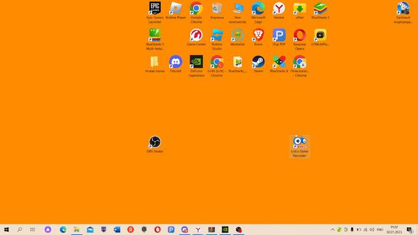This screenshot has width=418, height=235.
Task: Open Microsoft Edge from the taskbar
Action: tap(63, 229)
